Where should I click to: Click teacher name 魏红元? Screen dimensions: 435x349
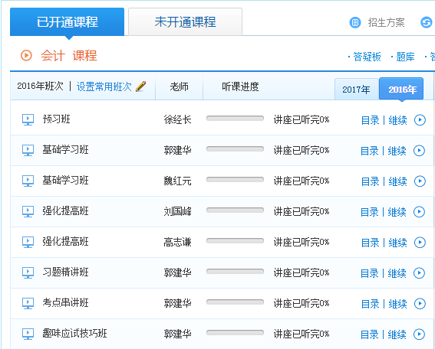pyautogui.click(x=177, y=181)
